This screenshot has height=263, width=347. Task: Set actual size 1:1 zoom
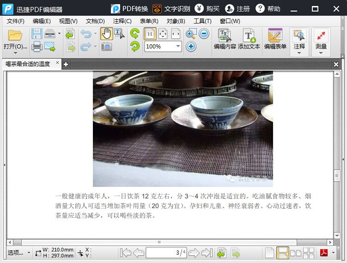(x=150, y=34)
